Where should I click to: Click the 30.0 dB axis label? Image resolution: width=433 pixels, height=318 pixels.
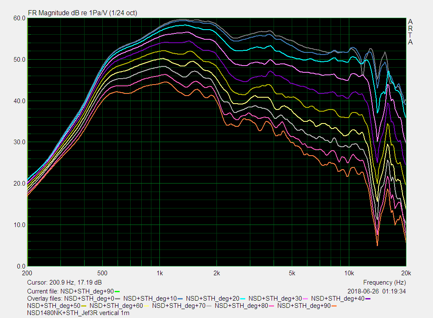[x=19, y=142]
